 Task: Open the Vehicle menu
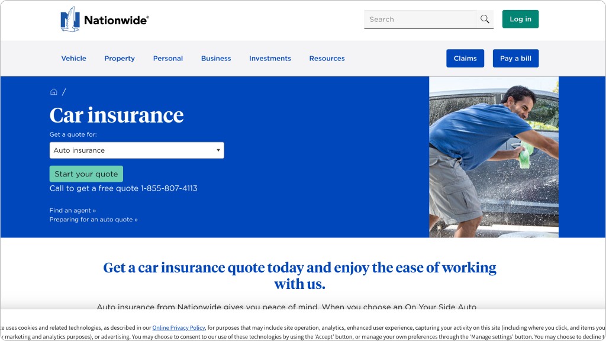tap(74, 59)
